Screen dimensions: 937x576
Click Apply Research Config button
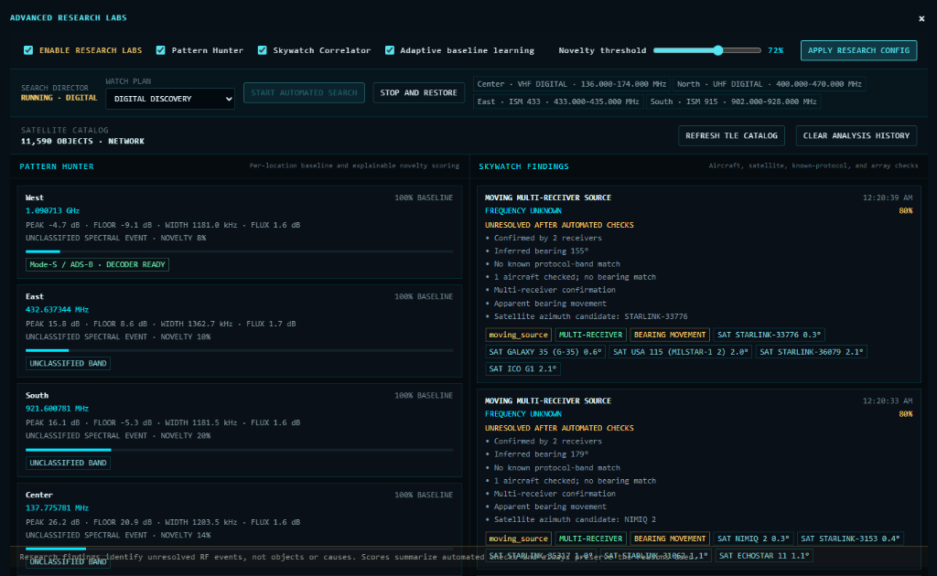click(x=858, y=50)
